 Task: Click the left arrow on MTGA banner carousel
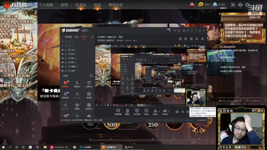pyautogui.click(x=42, y=61)
